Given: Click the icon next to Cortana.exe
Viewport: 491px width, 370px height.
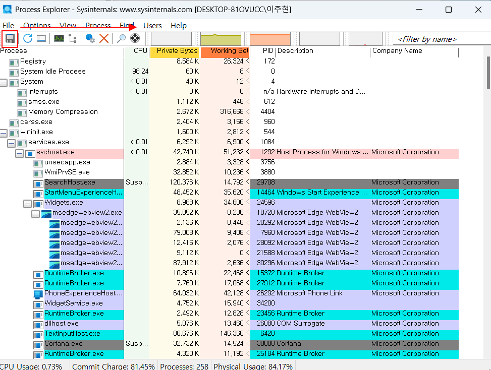Looking at the screenshot, I should (x=38, y=345).
